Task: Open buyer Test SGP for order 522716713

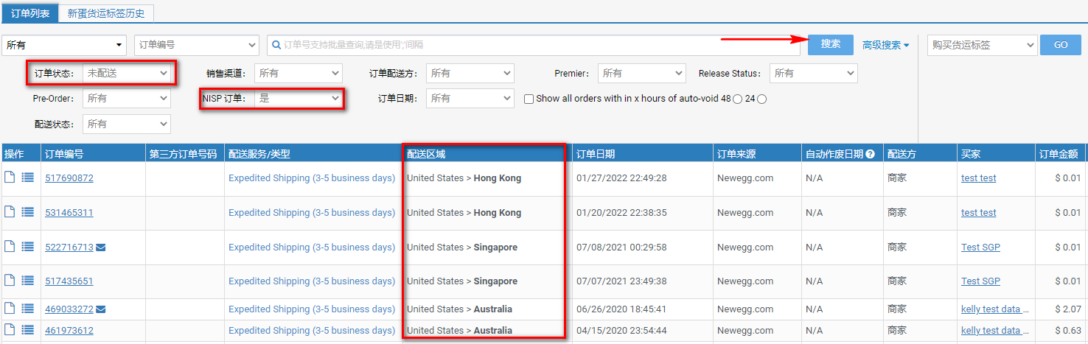Action: coord(980,248)
